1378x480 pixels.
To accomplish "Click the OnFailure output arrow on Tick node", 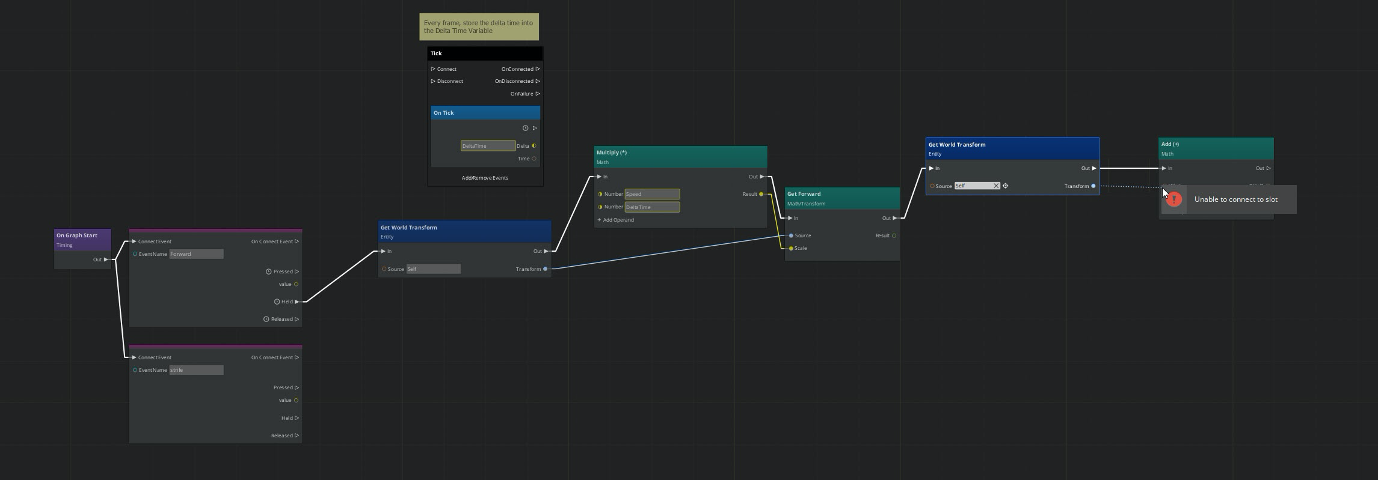I will coord(538,94).
